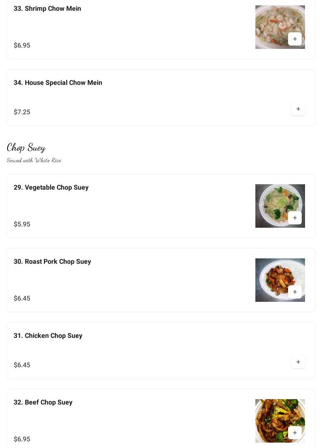Open 31. Chicken Chop Suey details
This screenshot has width=322, height=448.
pyautogui.click(x=48, y=336)
